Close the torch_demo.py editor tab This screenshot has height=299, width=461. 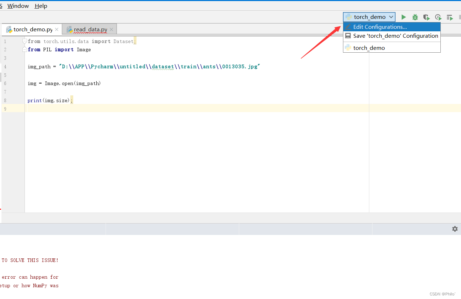pos(57,30)
